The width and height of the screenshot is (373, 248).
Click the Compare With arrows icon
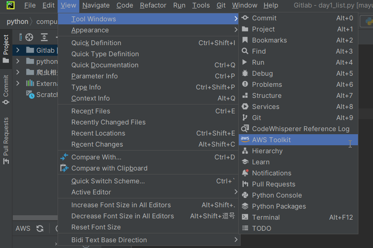pyautogui.click(x=64, y=157)
